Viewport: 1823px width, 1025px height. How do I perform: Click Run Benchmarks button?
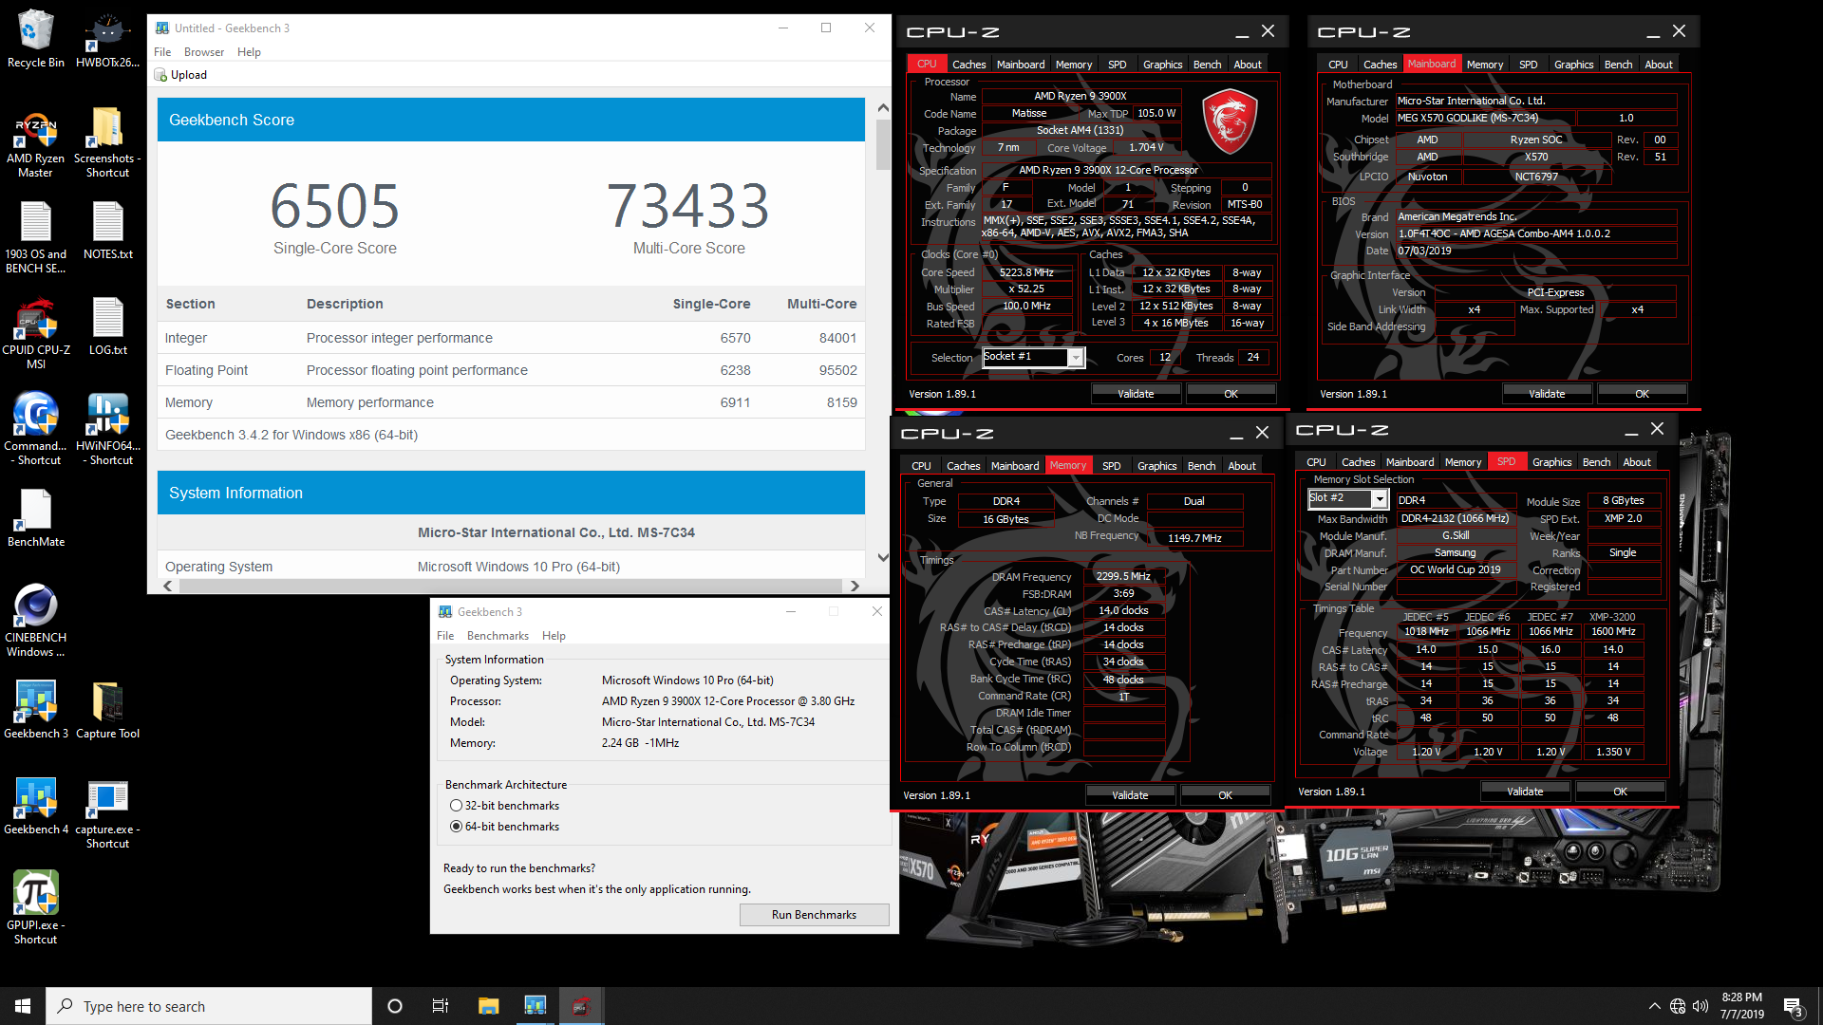[x=814, y=915]
